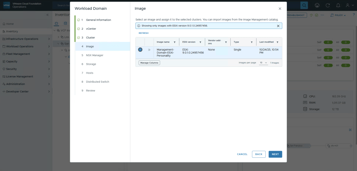Filter the Last modified column

277,42
